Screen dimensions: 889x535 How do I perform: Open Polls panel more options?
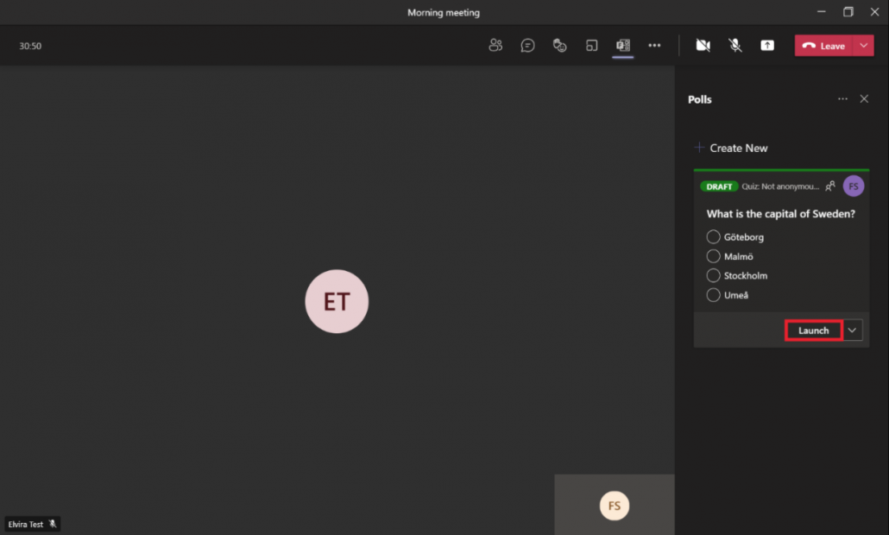[x=842, y=99]
